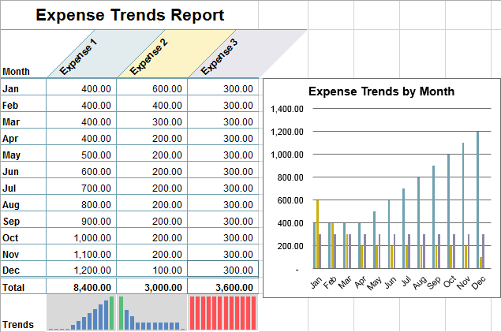Click the 1,400.00 axis label in chart

click(x=286, y=109)
